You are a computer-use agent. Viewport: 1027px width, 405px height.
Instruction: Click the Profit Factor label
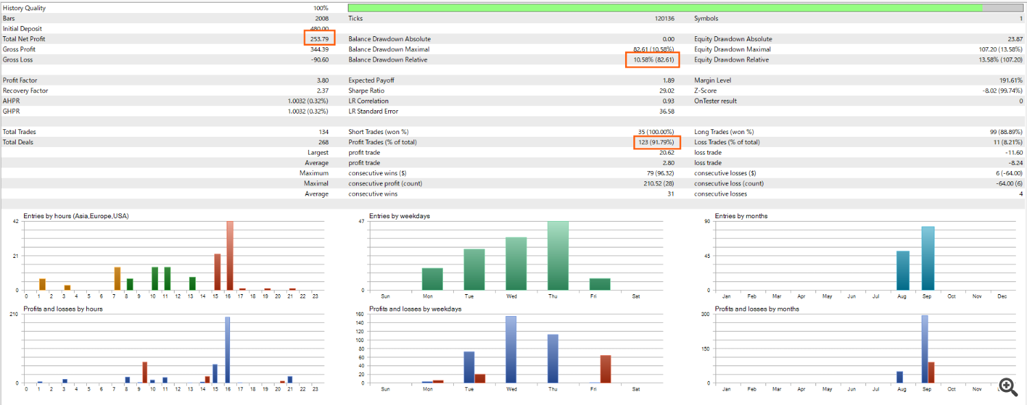click(x=20, y=80)
